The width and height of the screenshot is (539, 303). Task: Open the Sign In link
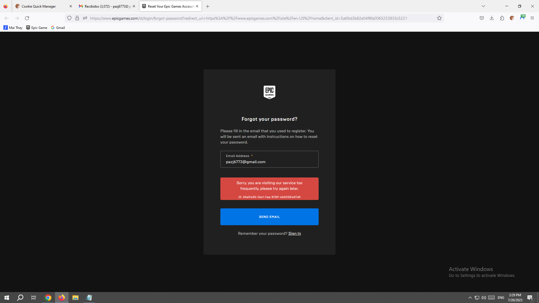(x=294, y=233)
